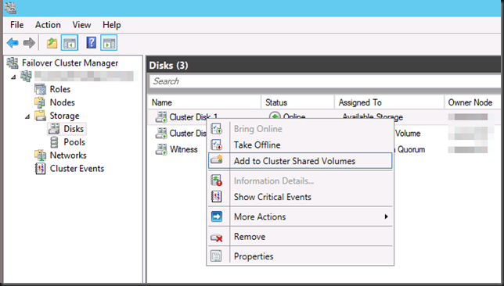Sort by the Status column header

coord(298,102)
